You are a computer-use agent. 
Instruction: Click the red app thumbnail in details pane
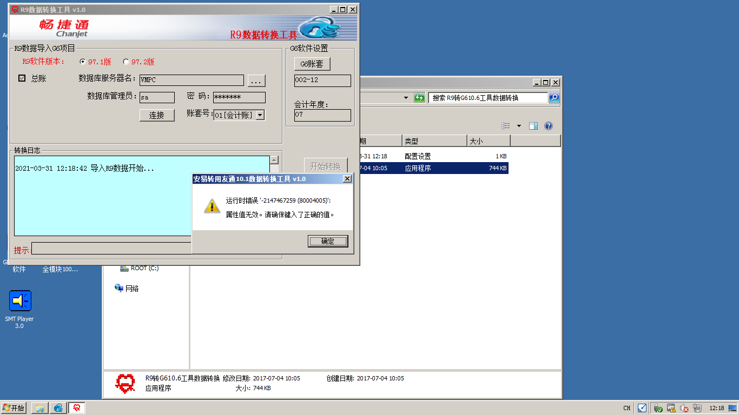point(126,383)
